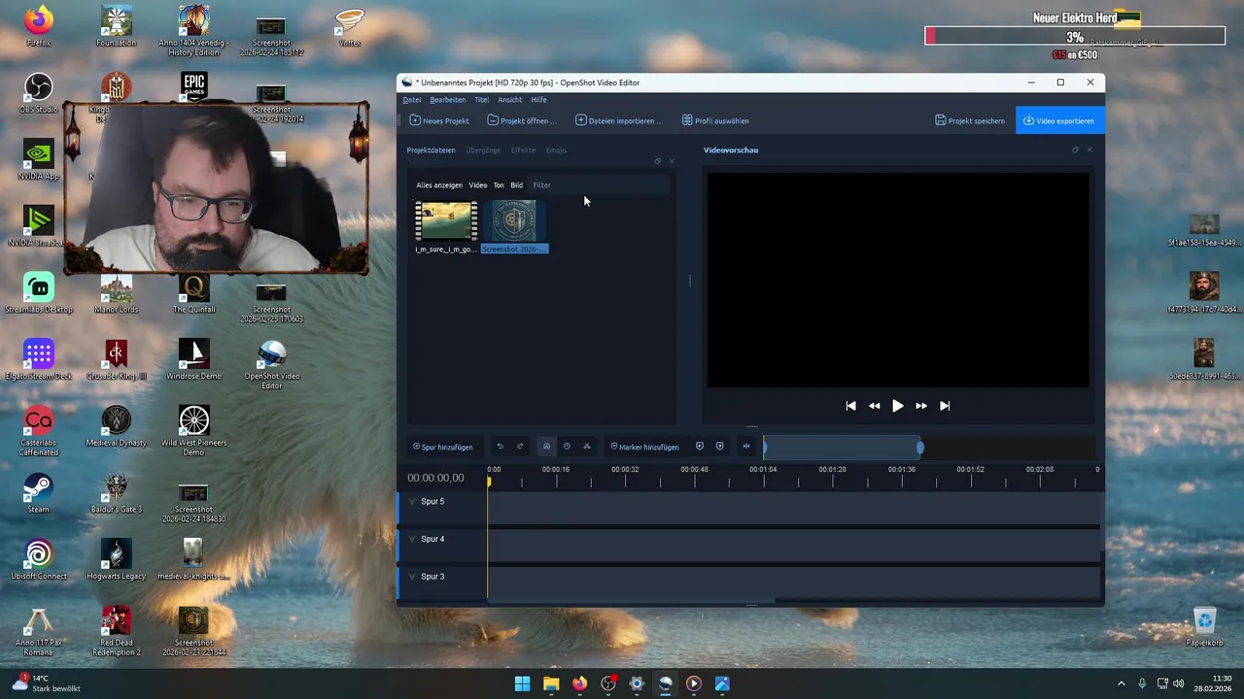
Task: Close the Videovorschau panel
Action: 1089,150
